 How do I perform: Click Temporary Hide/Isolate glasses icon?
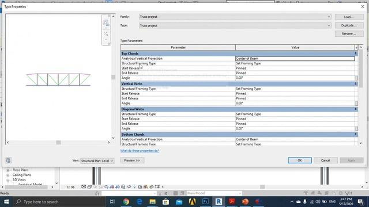click(x=129, y=187)
